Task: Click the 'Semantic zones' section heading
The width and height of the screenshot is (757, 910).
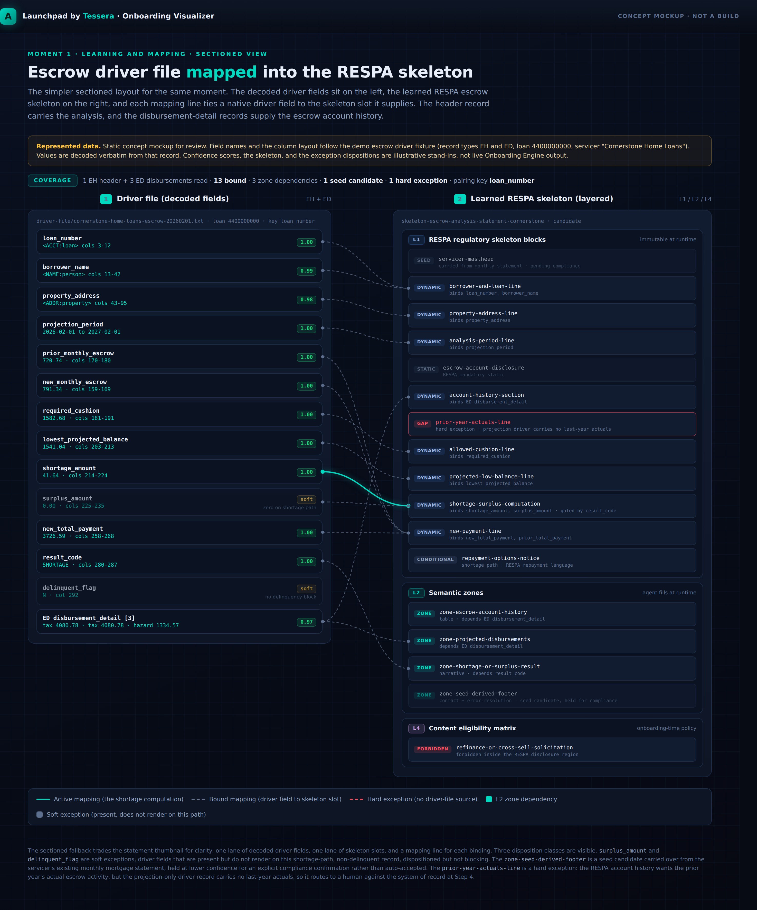Action: click(x=456, y=593)
